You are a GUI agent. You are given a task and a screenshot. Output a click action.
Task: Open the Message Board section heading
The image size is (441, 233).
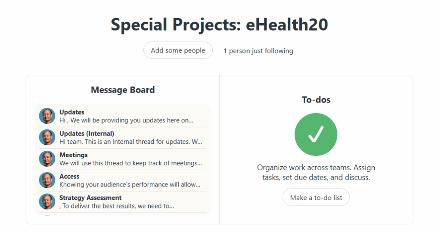[x=123, y=90]
